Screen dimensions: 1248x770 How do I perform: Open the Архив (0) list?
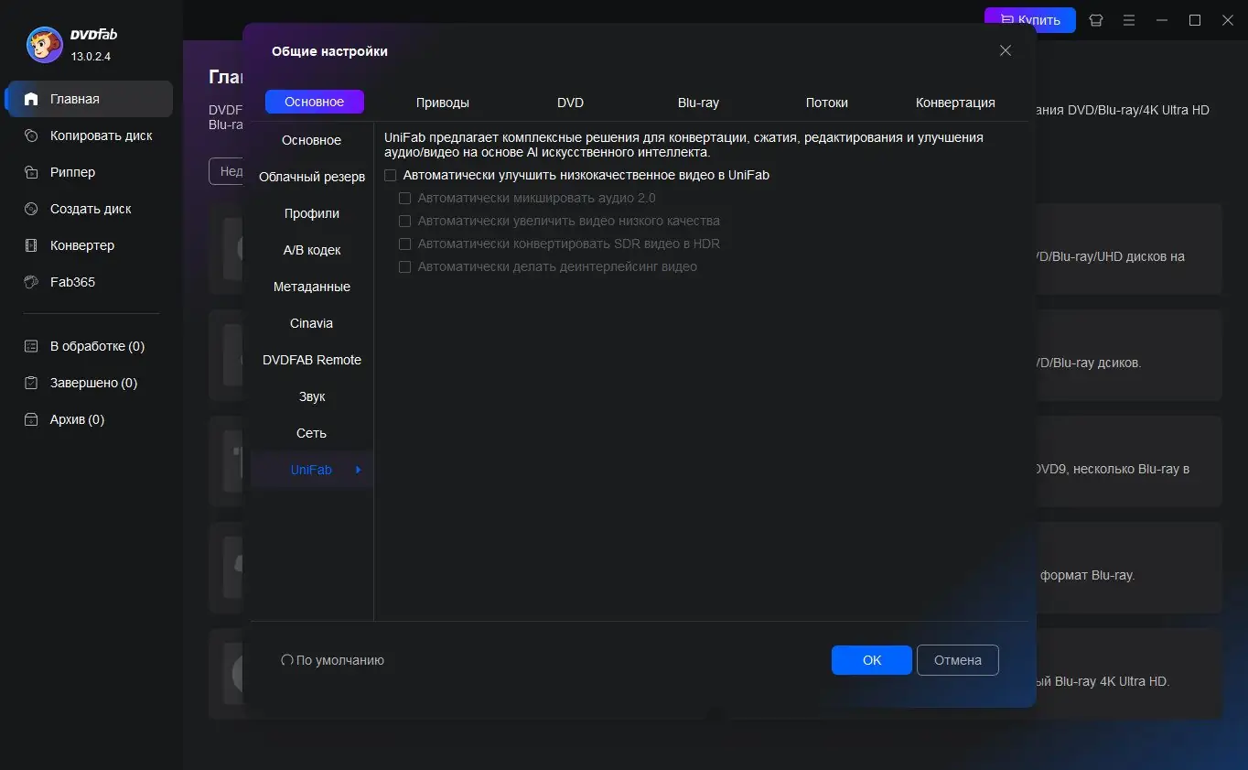pos(89,419)
